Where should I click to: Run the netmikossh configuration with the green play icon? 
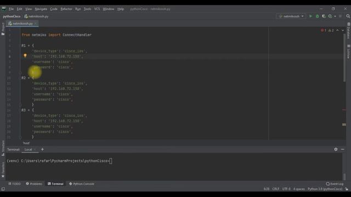point(310,16)
